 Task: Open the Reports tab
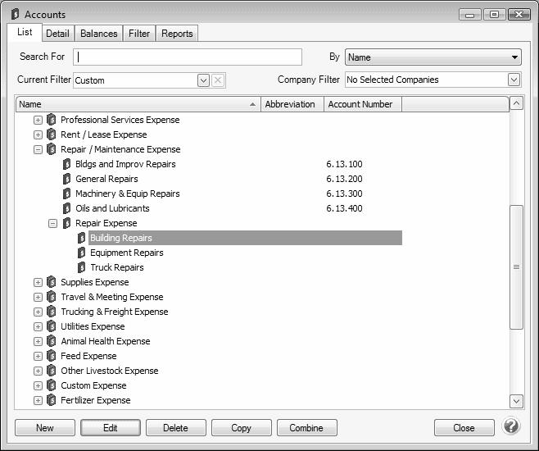click(177, 34)
